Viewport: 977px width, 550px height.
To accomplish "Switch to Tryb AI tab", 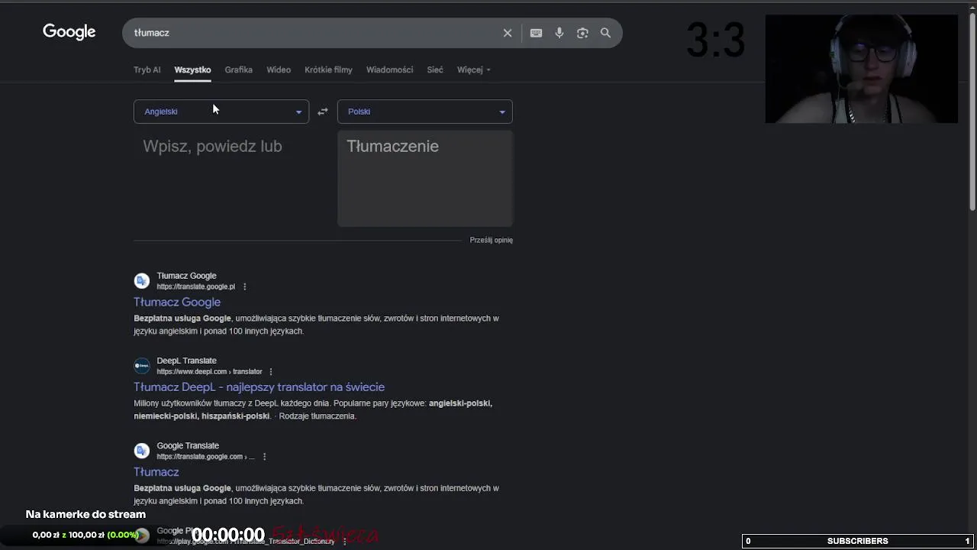I will pyautogui.click(x=147, y=70).
